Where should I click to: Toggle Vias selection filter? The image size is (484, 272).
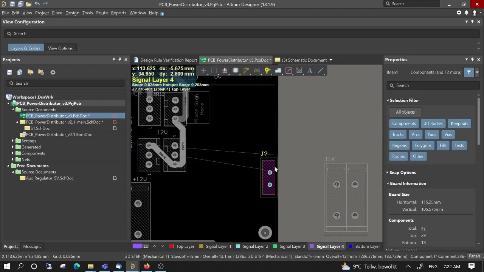(x=448, y=134)
